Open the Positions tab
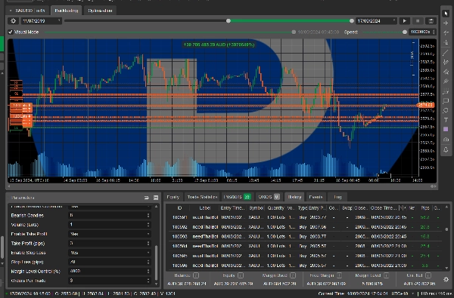454x298 pixels. 237,197
